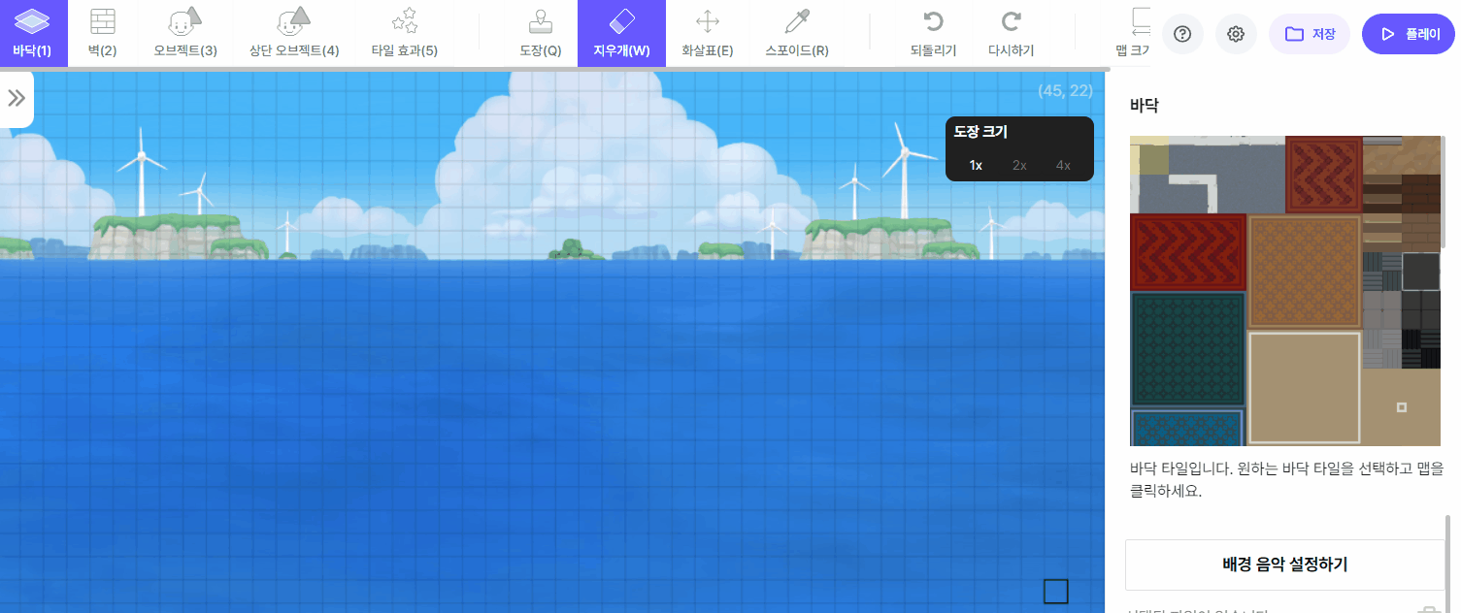
Task: Set stamp size to 1x
Action: 976,165
